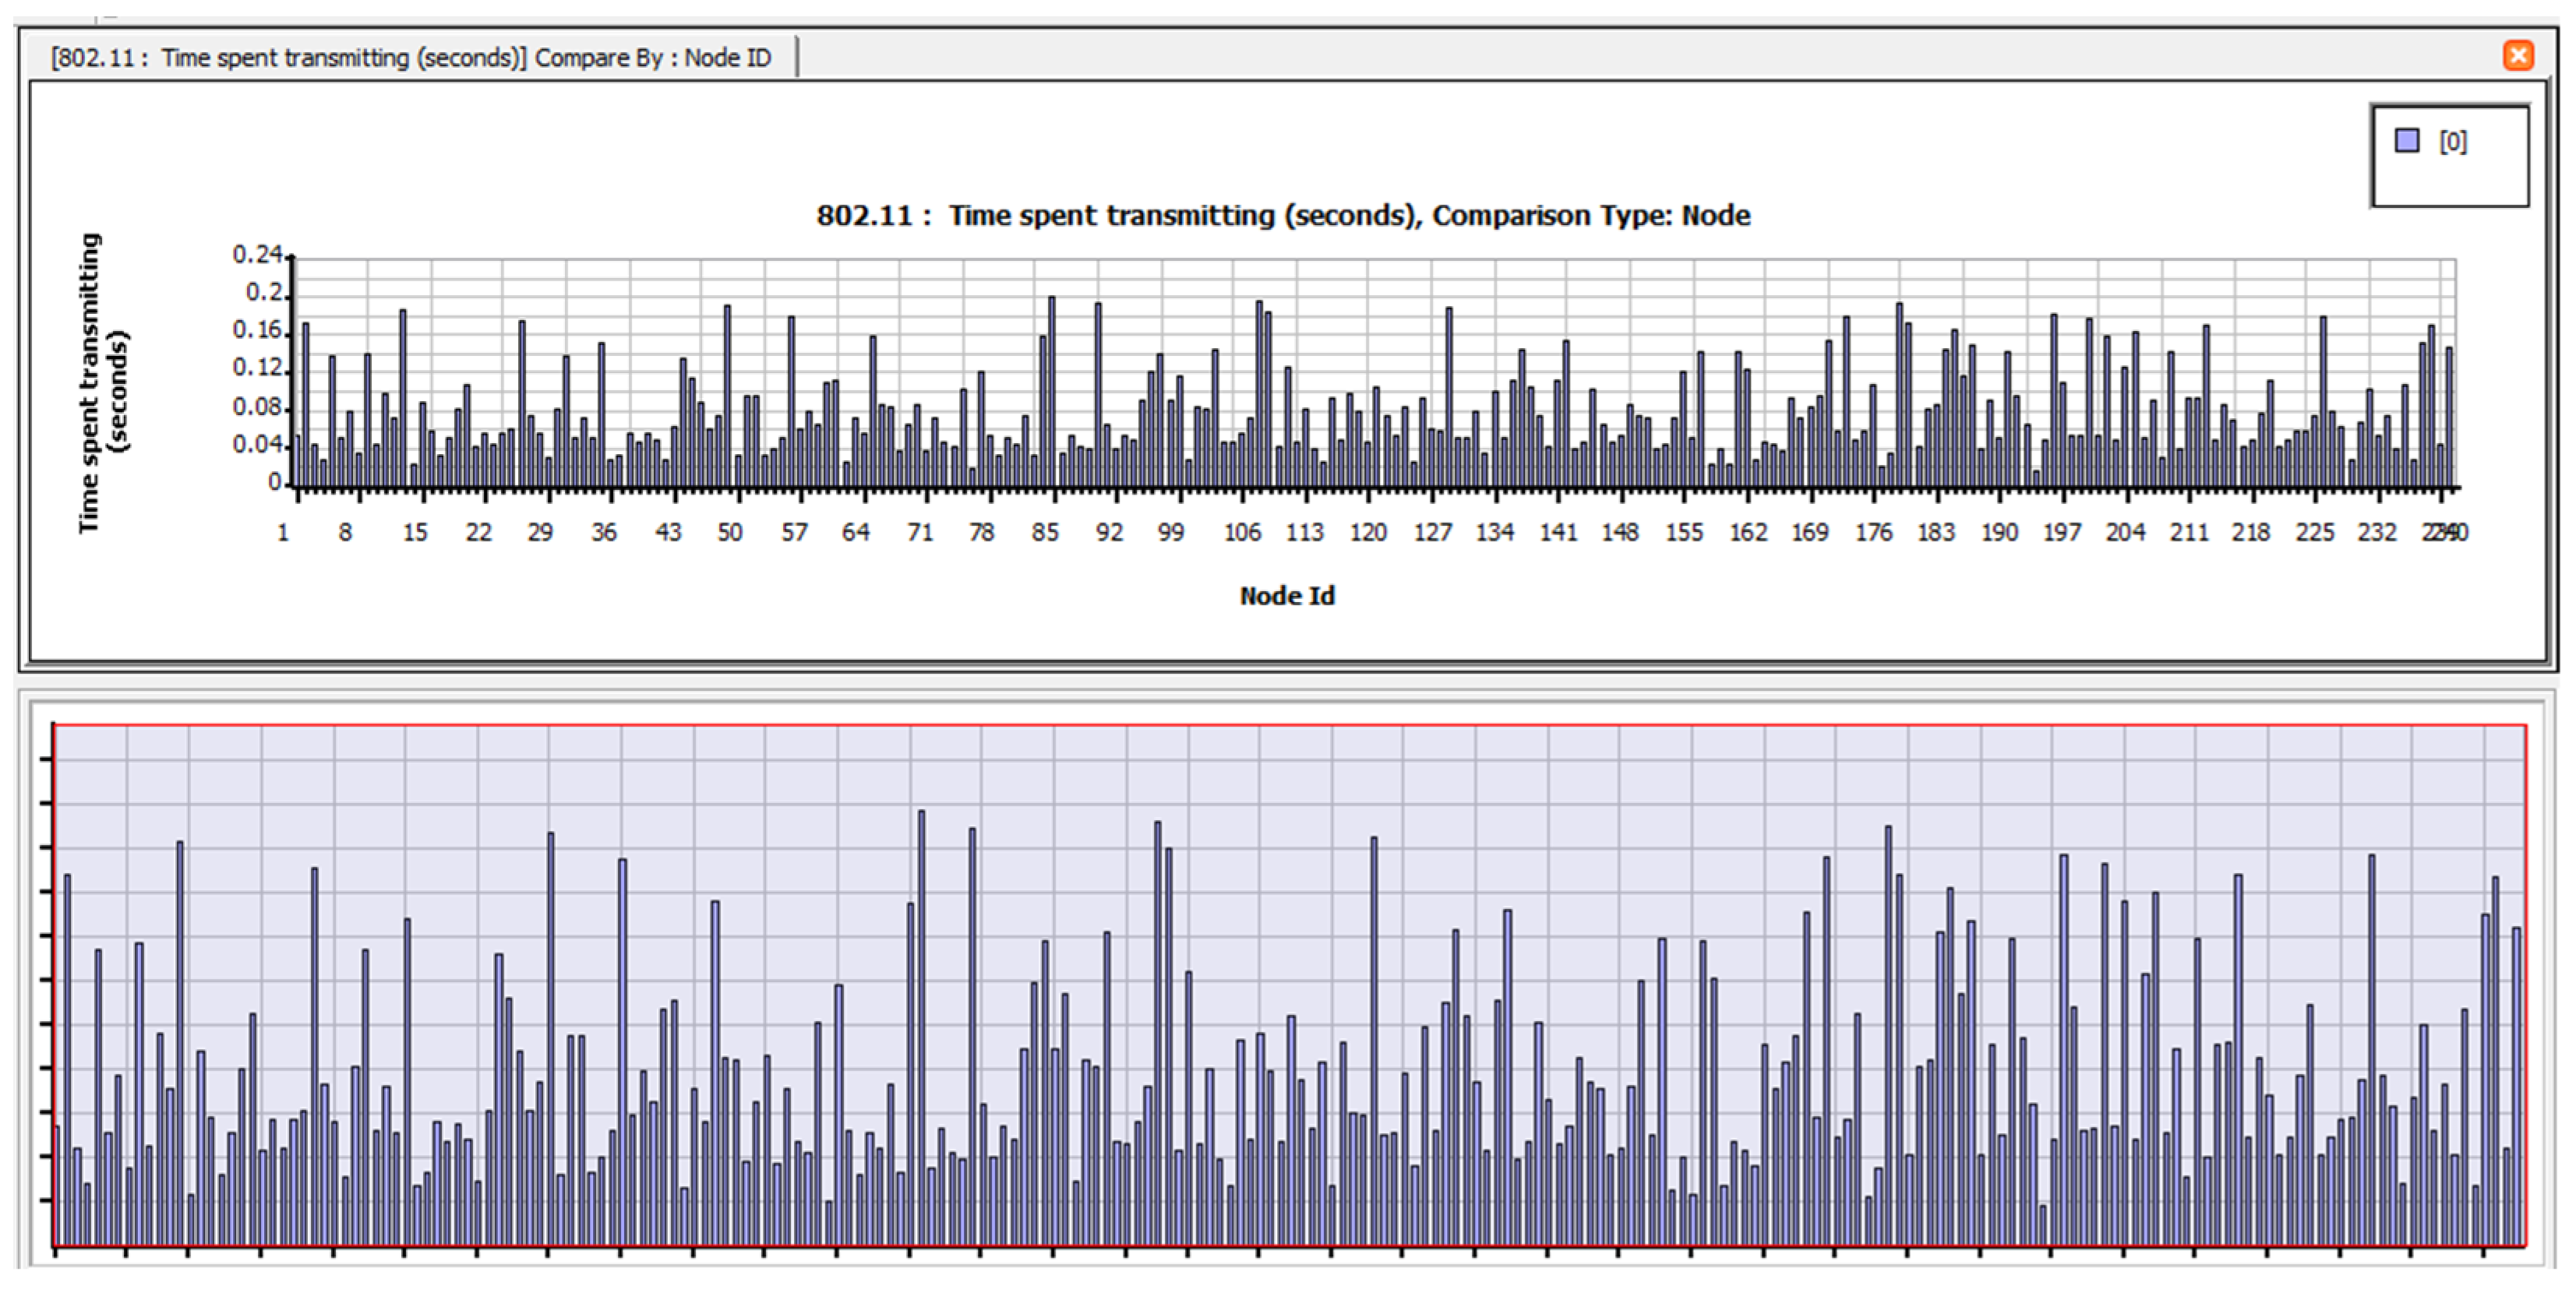Click the Node Id axis title
This screenshot has width=2576, height=1289.
tap(1287, 596)
